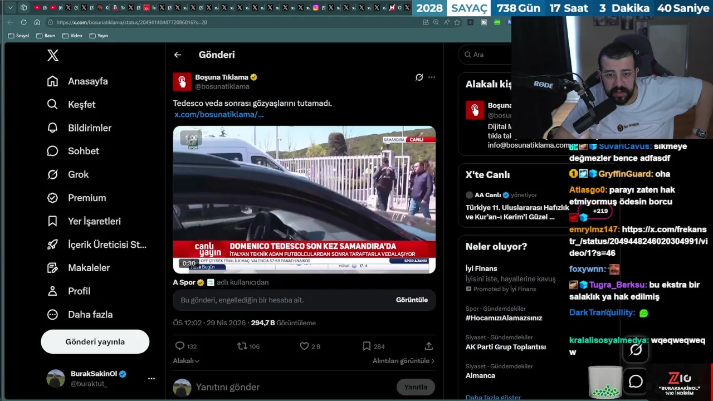Open Sosyal bookmarks folder
This screenshot has width=713, height=401.
click(18, 36)
